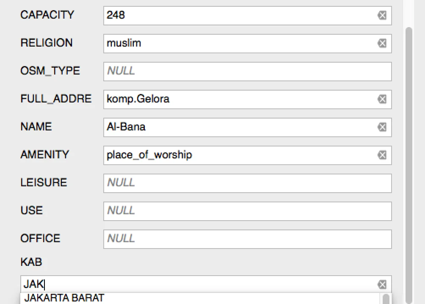Screen dimensions: 425x304
Task: Clear the KAB search text
Action: (382, 284)
